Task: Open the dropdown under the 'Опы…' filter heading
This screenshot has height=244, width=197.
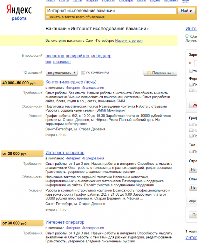Action: pos(193,188)
